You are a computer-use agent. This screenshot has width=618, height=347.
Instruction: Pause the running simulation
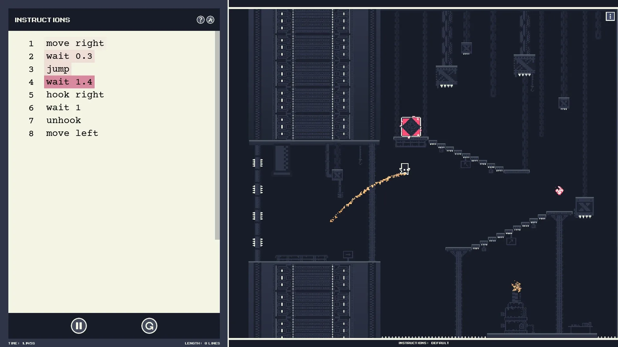point(79,326)
